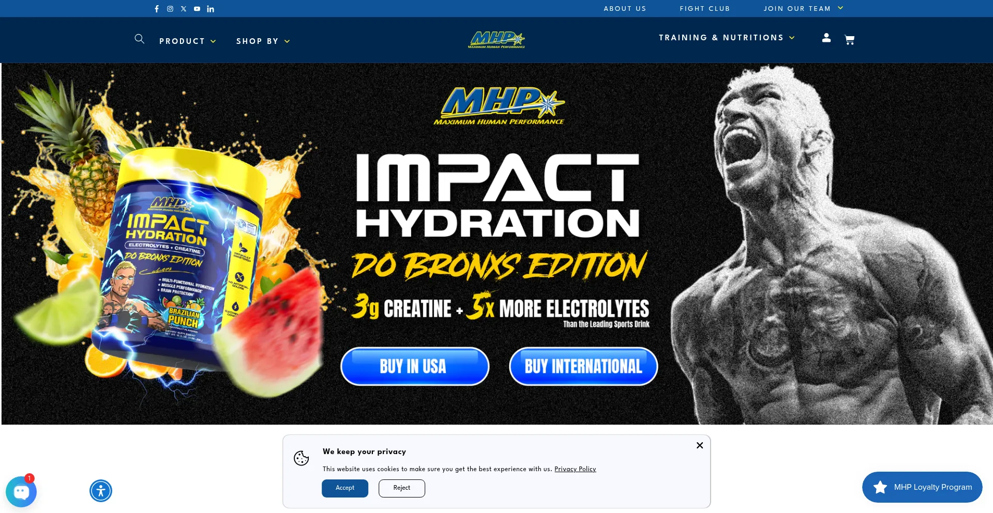Open the LinkedIn social link

coord(210,9)
